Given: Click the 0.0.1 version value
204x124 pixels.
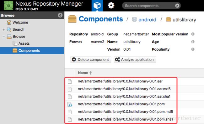Looking at the screenshot, I should (x=127, y=49).
